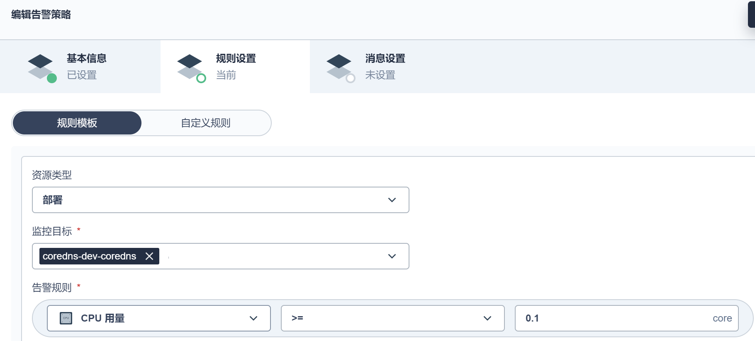
Task: Click the green current status ring on 规则设置
Action: click(201, 78)
